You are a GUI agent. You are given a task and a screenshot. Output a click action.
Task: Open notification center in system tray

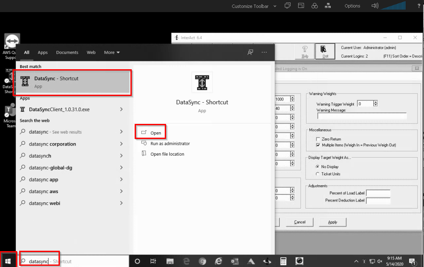point(412,261)
